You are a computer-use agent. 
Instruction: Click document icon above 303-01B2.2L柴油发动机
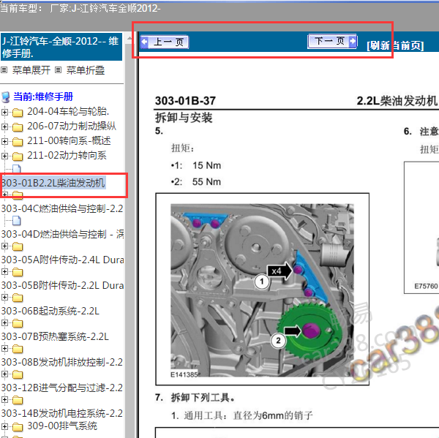tap(17, 169)
